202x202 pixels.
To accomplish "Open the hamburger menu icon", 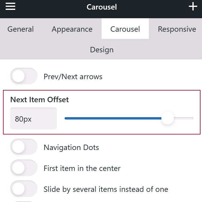I will pyautogui.click(x=10, y=6).
